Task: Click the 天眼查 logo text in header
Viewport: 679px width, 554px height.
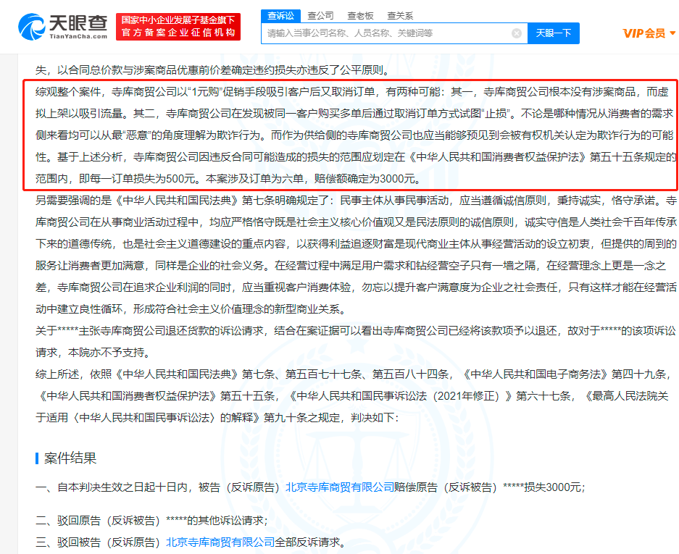Action: pos(80,22)
